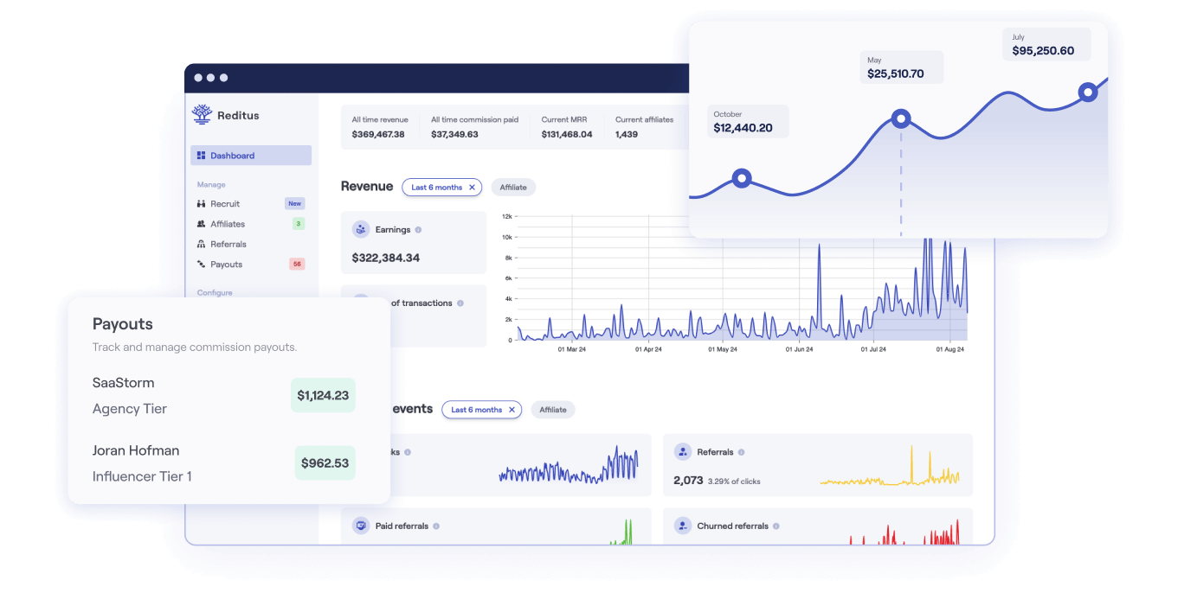Click the 01 Jul 24 axis label
1197x606 pixels.
click(x=873, y=349)
